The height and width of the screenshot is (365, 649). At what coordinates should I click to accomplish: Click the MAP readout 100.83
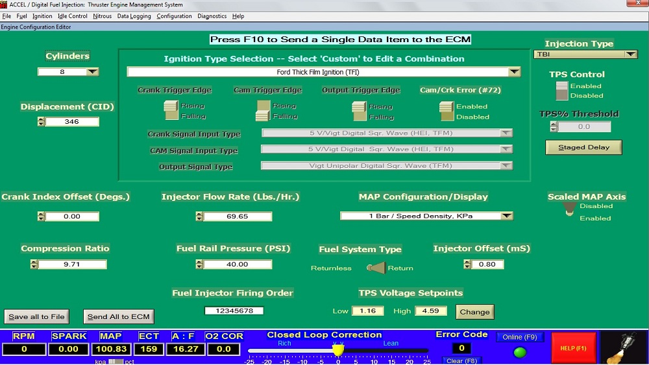point(111,349)
